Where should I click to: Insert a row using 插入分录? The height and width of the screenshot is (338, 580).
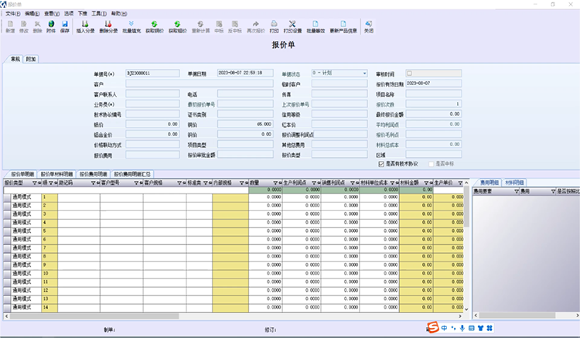point(85,26)
